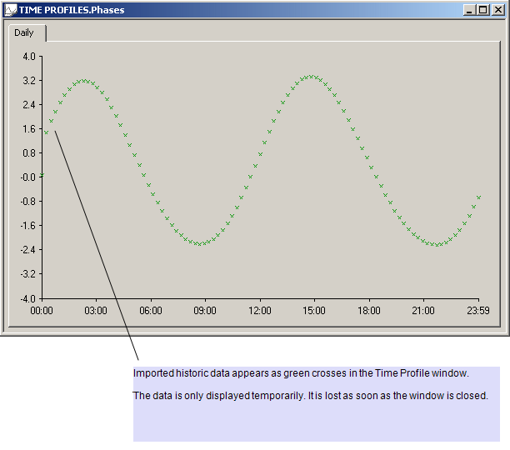Screen dimensions: 510x450
Task: Switch to the Daily tab
Action: pos(24,32)
